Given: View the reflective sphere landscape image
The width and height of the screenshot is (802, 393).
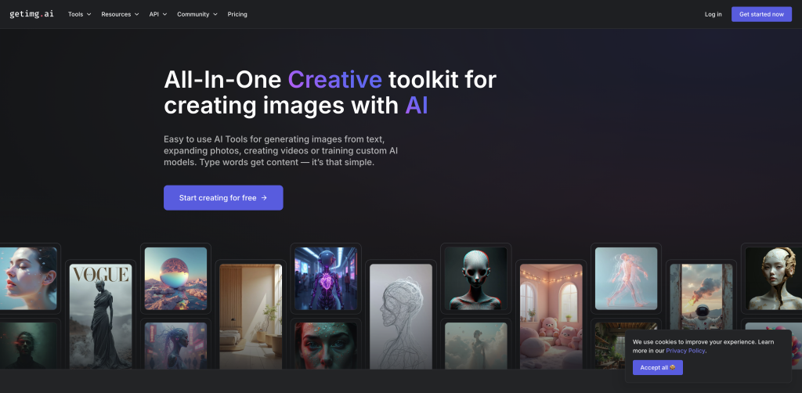Looking at the screenshot, I should (175, 279).
